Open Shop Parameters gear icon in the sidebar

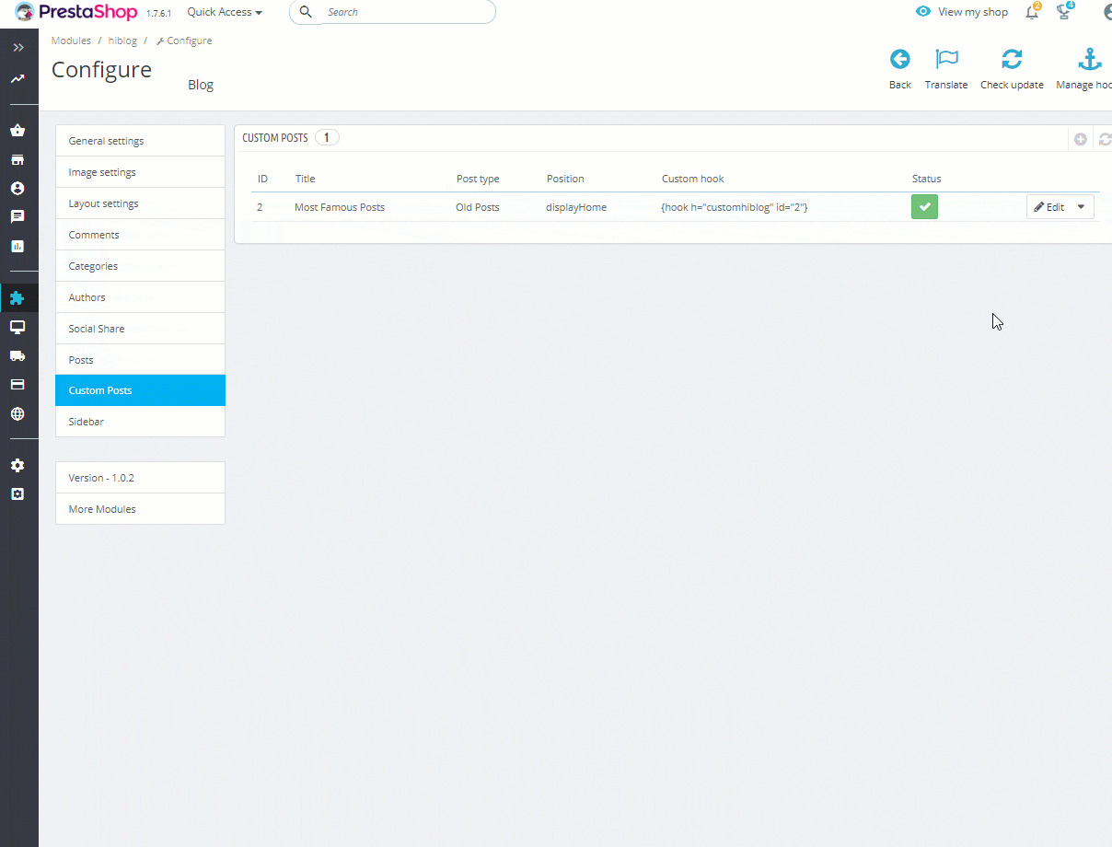(x=17, y=465)
